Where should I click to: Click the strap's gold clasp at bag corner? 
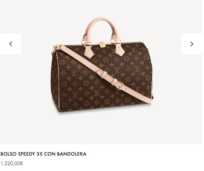click(57, 48)
